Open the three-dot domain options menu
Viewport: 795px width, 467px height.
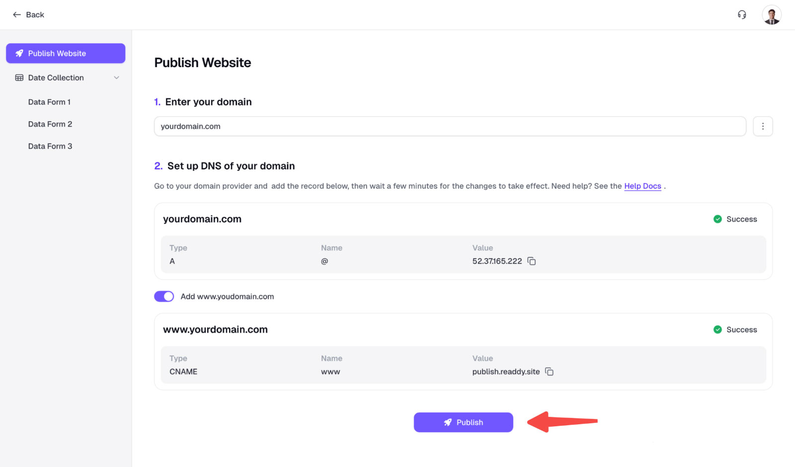[763, 126]
